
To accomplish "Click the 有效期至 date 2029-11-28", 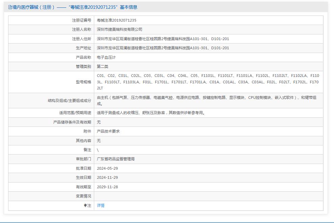I will click(x=108, y=187).
